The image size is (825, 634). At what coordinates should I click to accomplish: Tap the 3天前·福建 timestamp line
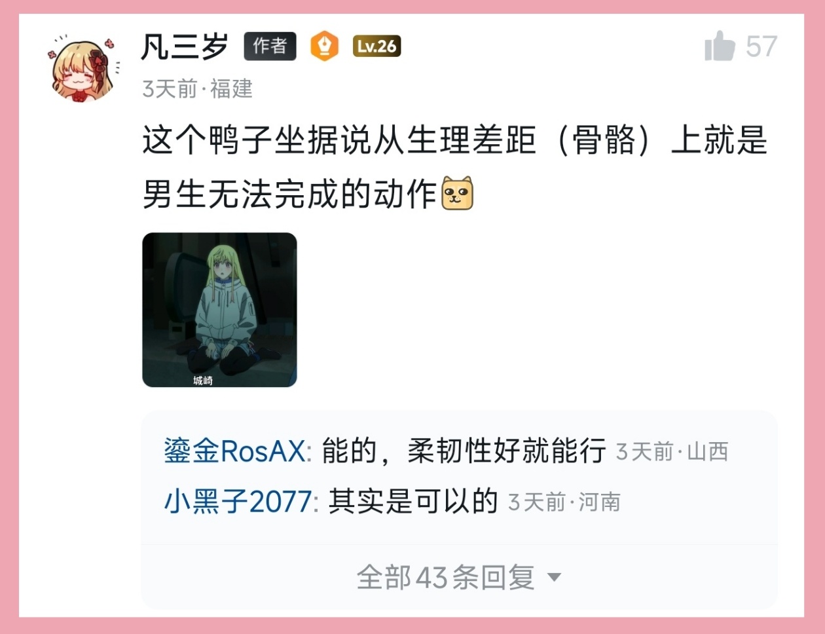pyautogui.click(x=197, y=88)
